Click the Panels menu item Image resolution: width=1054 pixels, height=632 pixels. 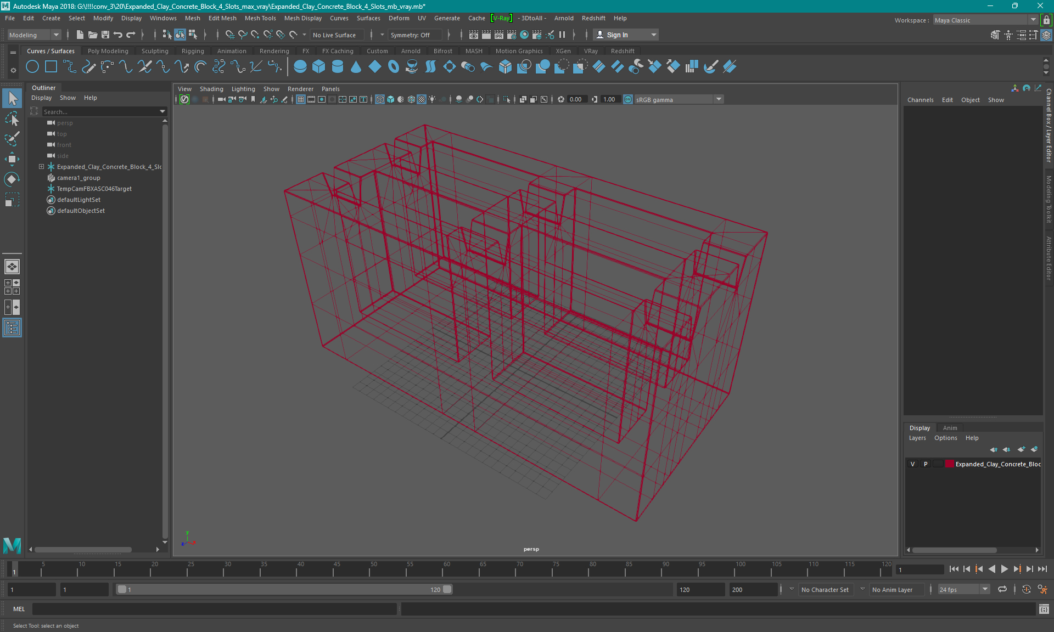330,89
